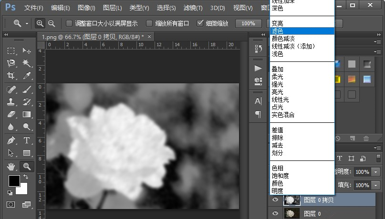385x219 pixels.
Task: Enable resize window to fit checkbox
Action: [x=69, y=23]
